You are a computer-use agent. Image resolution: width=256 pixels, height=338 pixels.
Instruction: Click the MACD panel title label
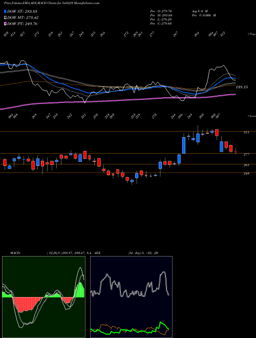coord(15,253)
